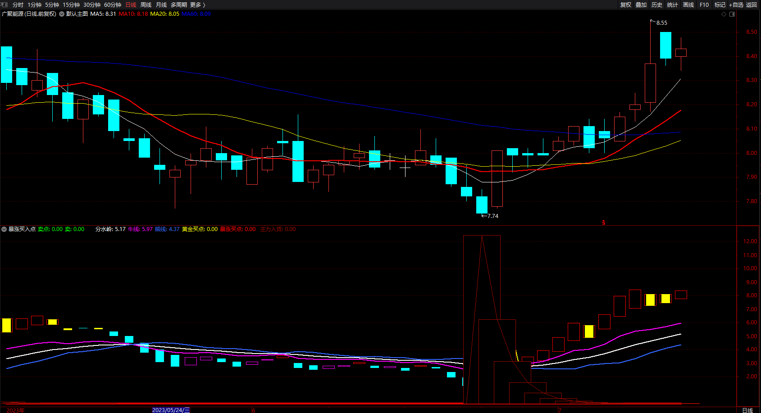Click the MA20: 8.05 indicator label
Screen dimensions: 761x413
(x=164, y=14)
